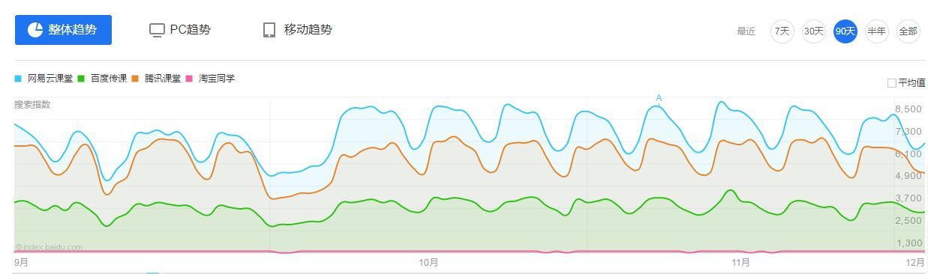Select the 90天 time range
Viewport: 928px width, 274px height.
point(845,31)
